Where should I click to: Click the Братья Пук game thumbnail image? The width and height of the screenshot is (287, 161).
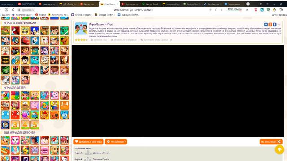(x=81, y=29)
